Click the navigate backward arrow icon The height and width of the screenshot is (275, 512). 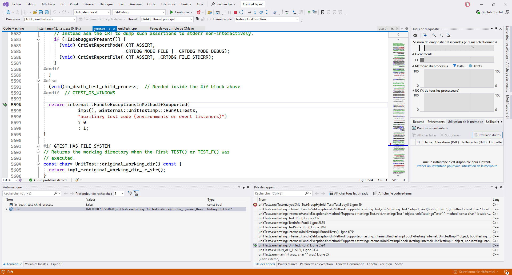[9, 12]
